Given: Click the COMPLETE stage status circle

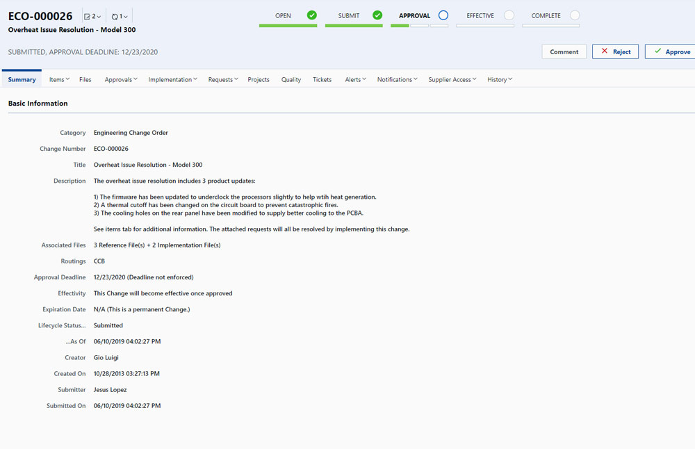Looking at the screenshot, I should coord(574,14).
